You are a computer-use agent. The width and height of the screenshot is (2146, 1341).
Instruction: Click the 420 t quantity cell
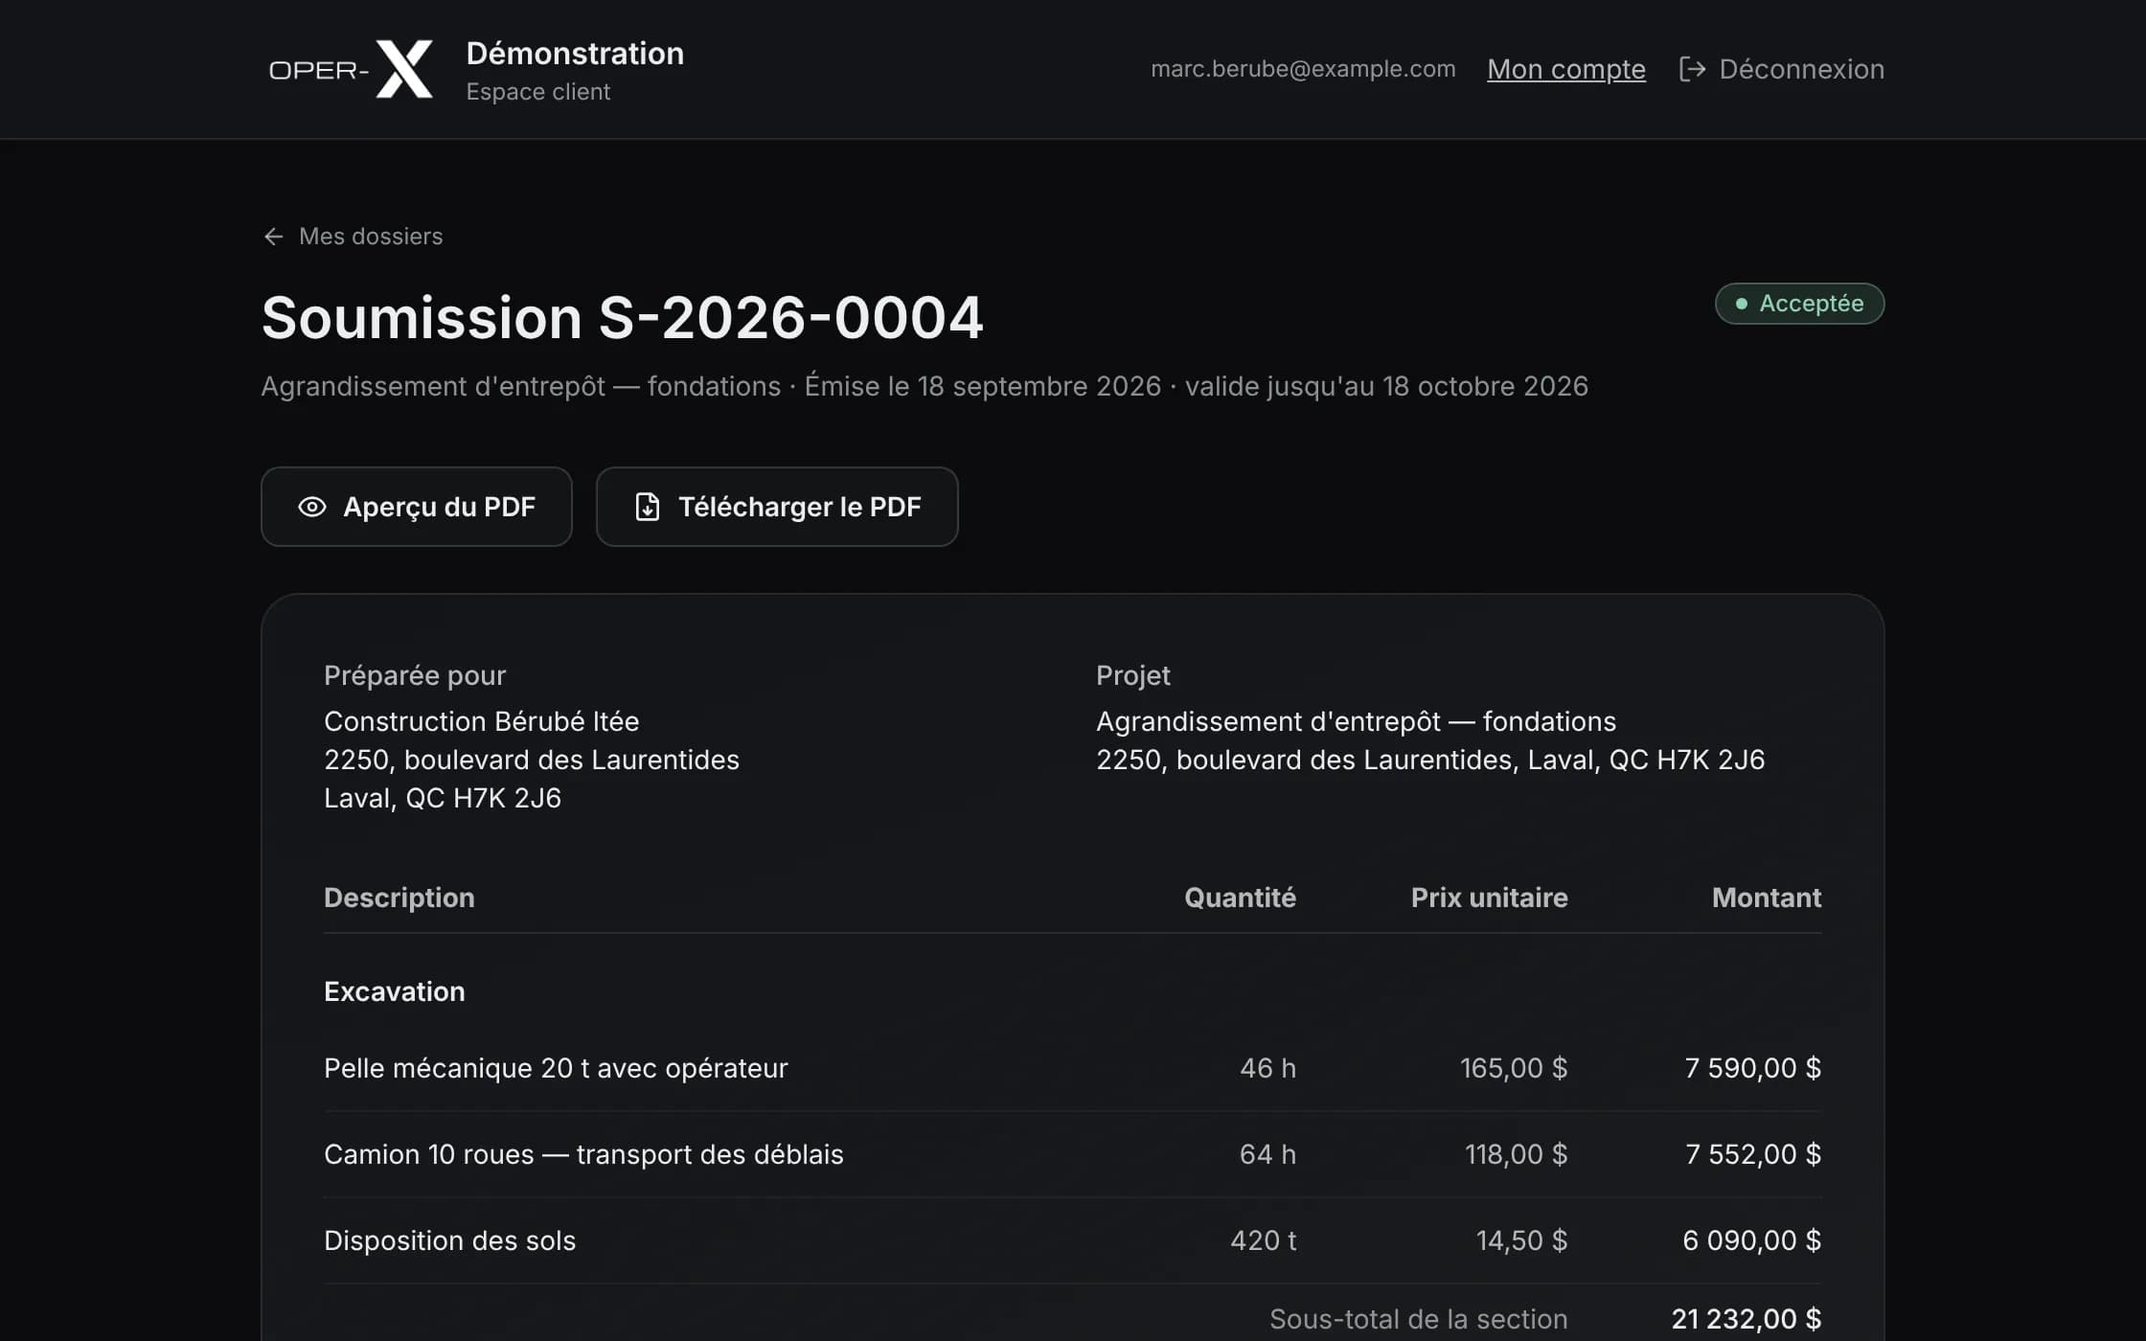coord(1263,1240)
